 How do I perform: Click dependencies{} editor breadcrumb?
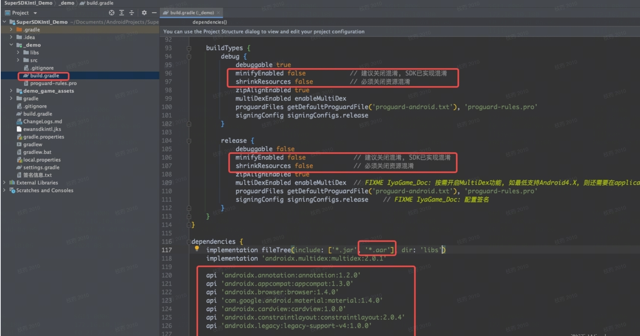[x=210, y=22]
